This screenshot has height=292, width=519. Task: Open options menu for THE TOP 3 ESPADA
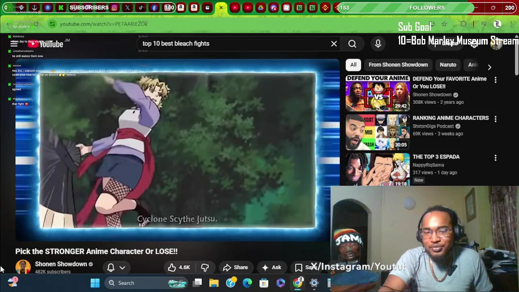click(495, 158)
